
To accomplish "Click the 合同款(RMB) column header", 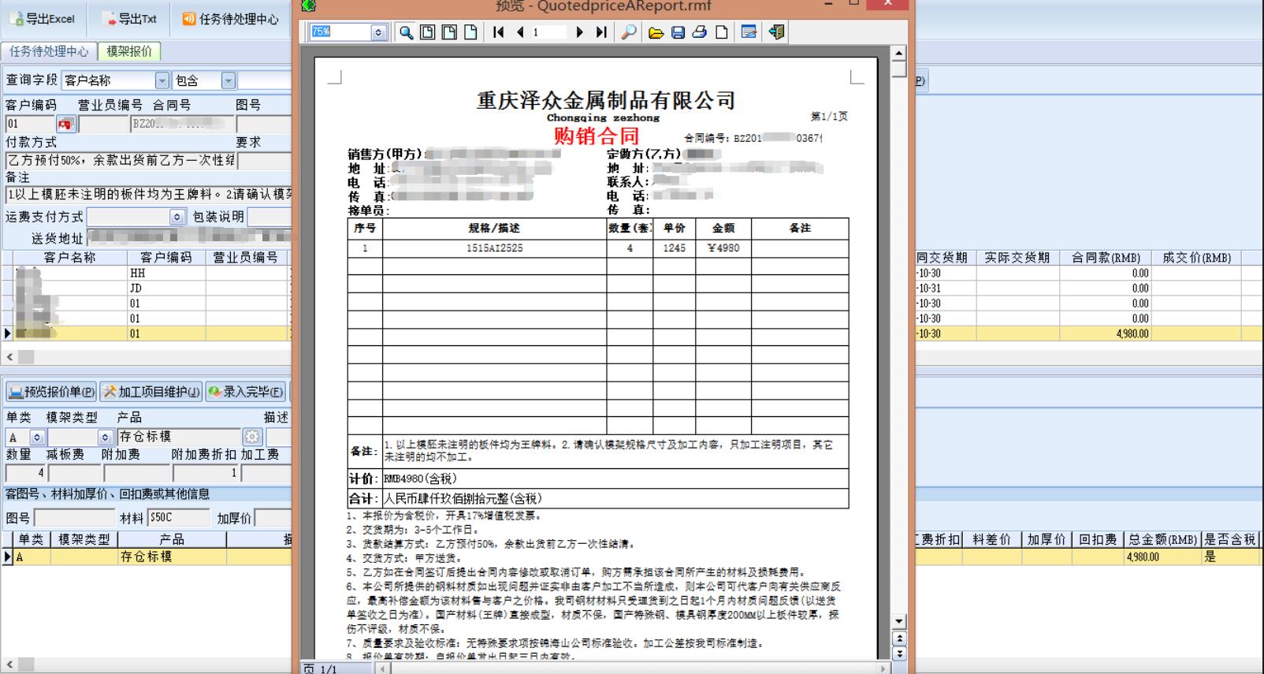I will [1106, 258].
